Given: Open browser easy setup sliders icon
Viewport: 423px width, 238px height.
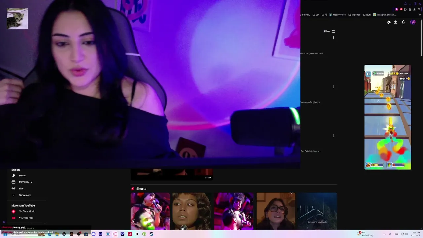Looking at the screenshot, I should (419, 9).
